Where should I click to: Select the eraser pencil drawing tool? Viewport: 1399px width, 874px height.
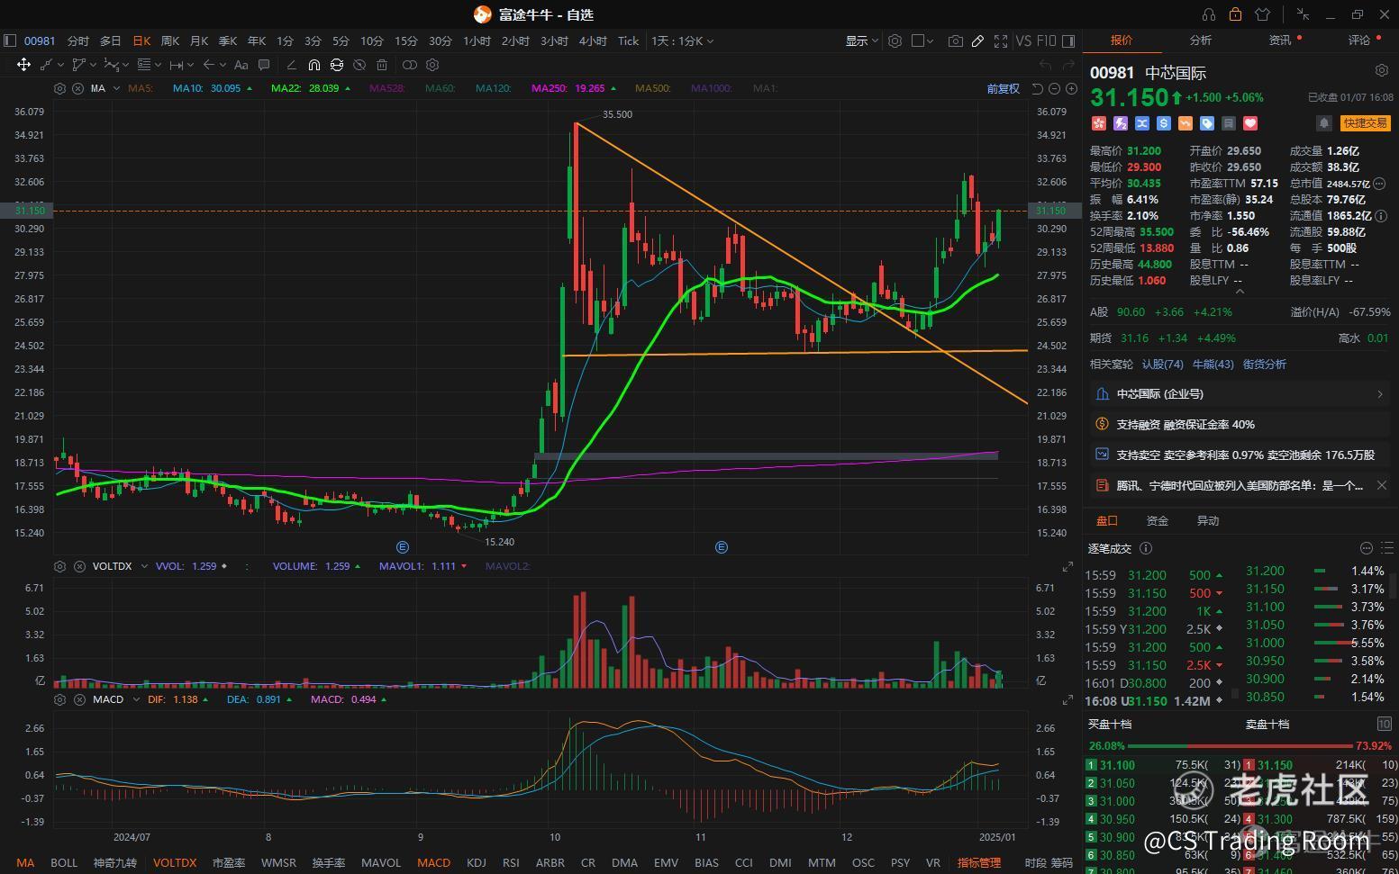[291, 65]
